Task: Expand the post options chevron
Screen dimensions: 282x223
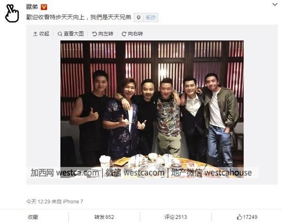Action: coord(275,4)
